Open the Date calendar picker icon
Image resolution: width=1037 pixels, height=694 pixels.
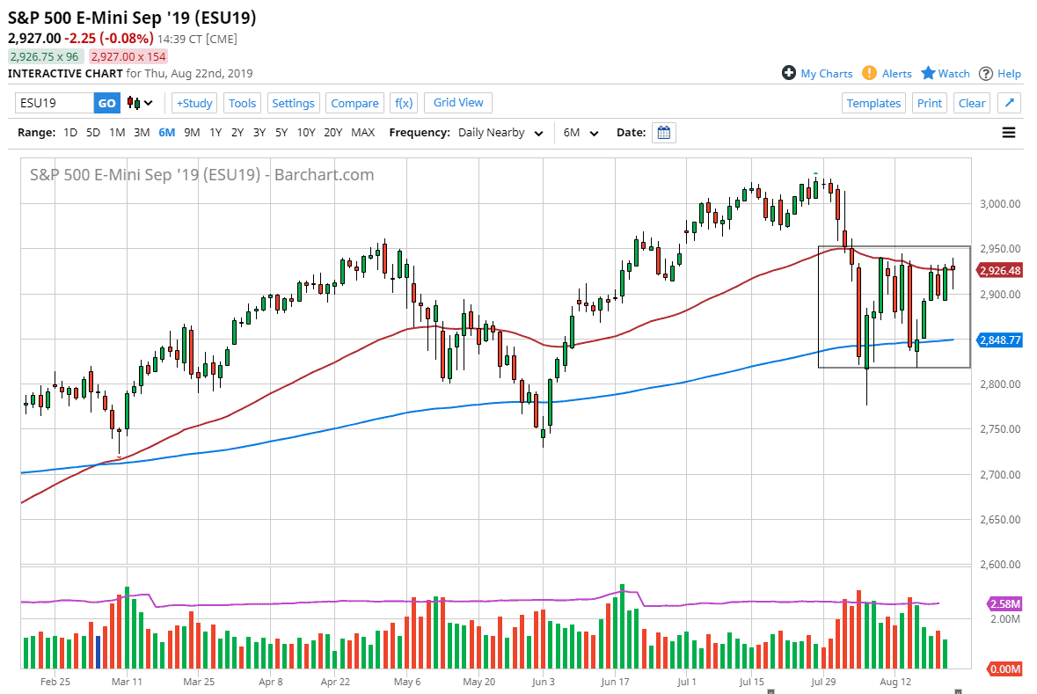tap(663, 132)
